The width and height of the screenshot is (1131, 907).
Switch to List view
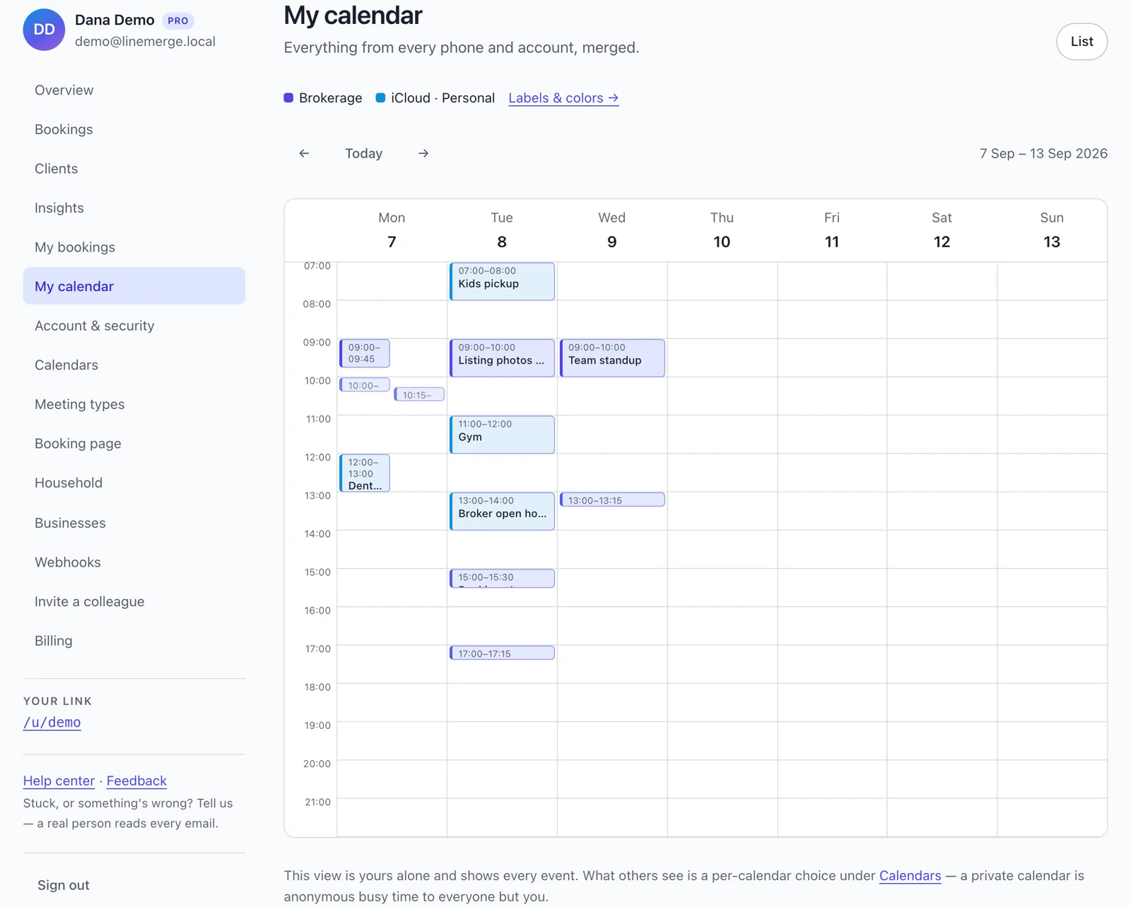1082,42
